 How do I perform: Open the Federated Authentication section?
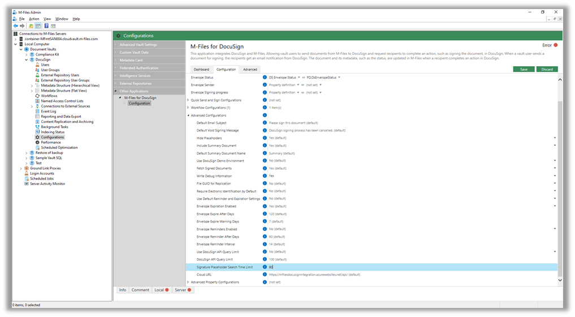pyautogui.click(x=149, y=67)
